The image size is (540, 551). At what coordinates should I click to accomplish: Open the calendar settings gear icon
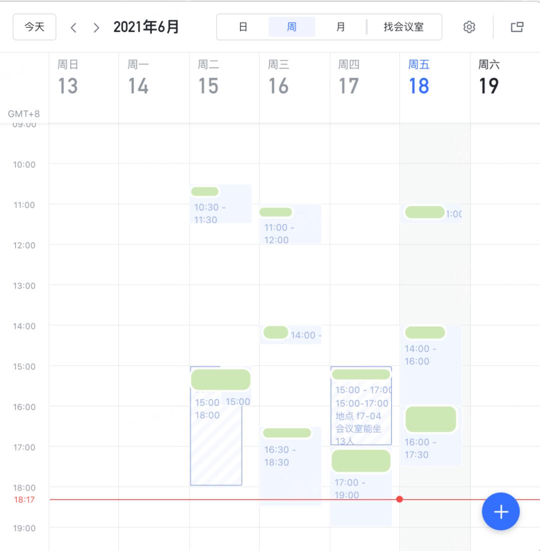[469, 27]
